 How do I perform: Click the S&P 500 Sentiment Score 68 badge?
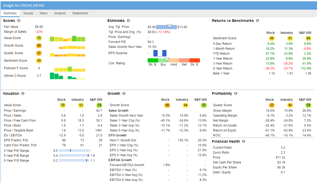click(x=308, y=38)
